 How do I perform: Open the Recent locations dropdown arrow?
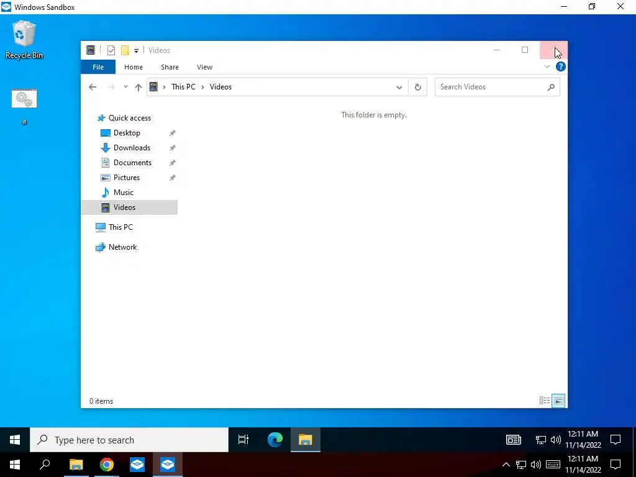[125, 87]
